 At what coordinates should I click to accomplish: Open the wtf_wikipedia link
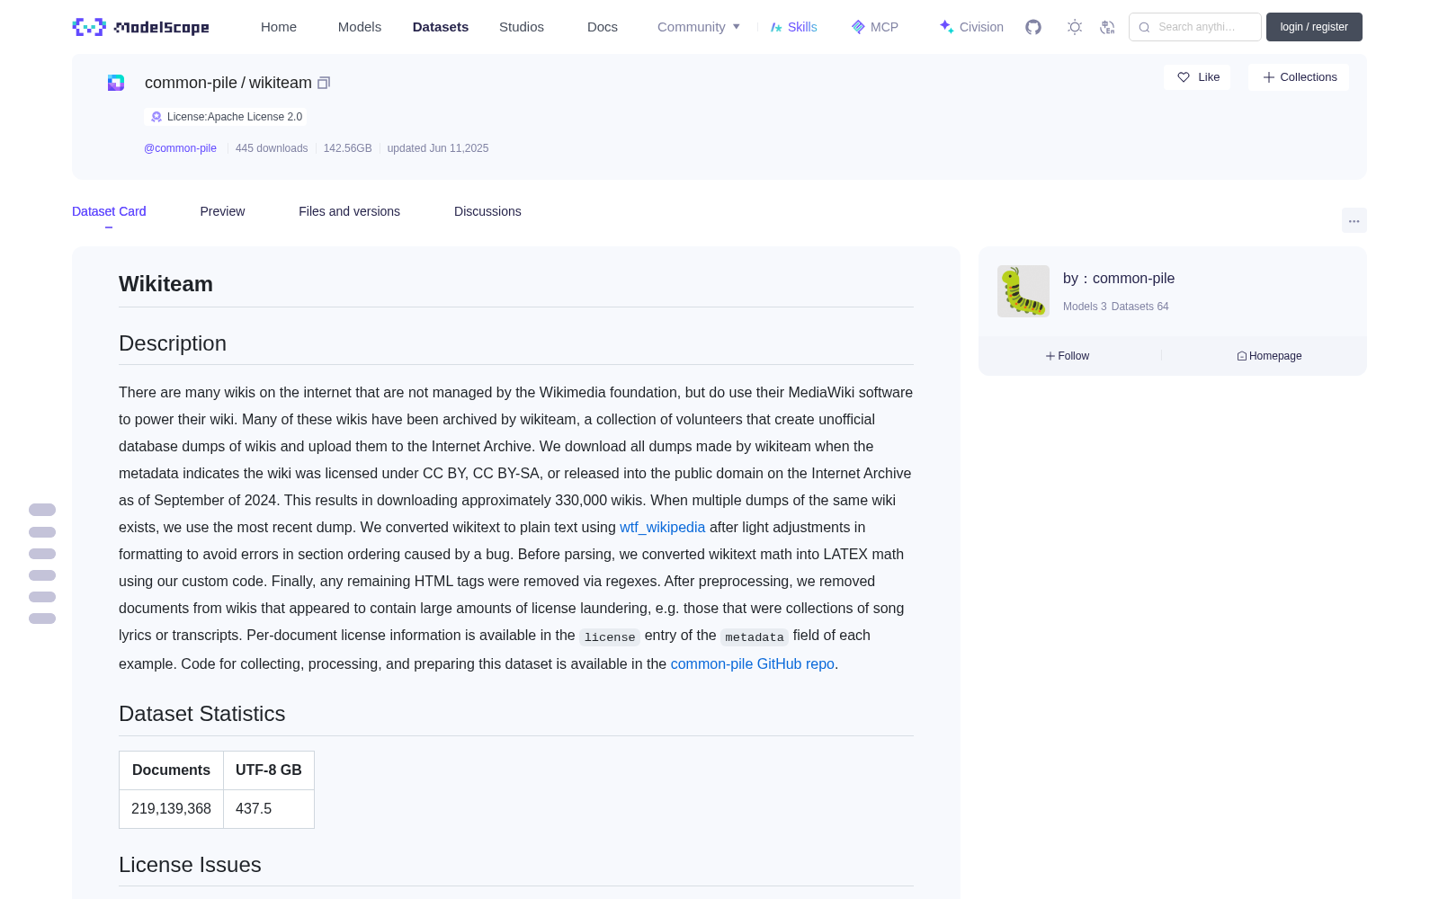(663, 528)
